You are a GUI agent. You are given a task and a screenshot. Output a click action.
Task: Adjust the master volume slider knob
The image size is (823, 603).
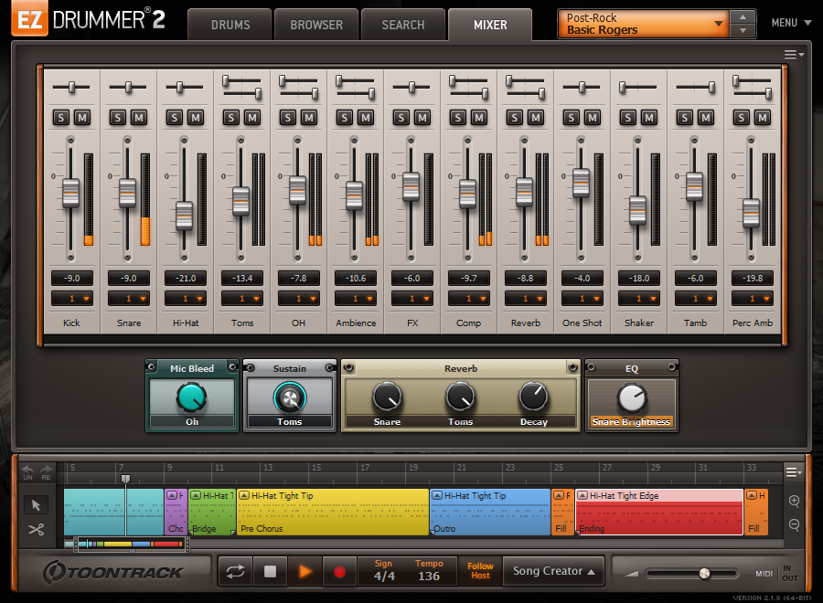pos(705,573)
